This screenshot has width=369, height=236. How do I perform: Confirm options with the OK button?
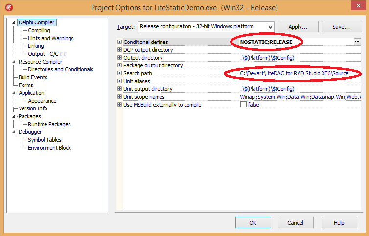tap(253, 223)
